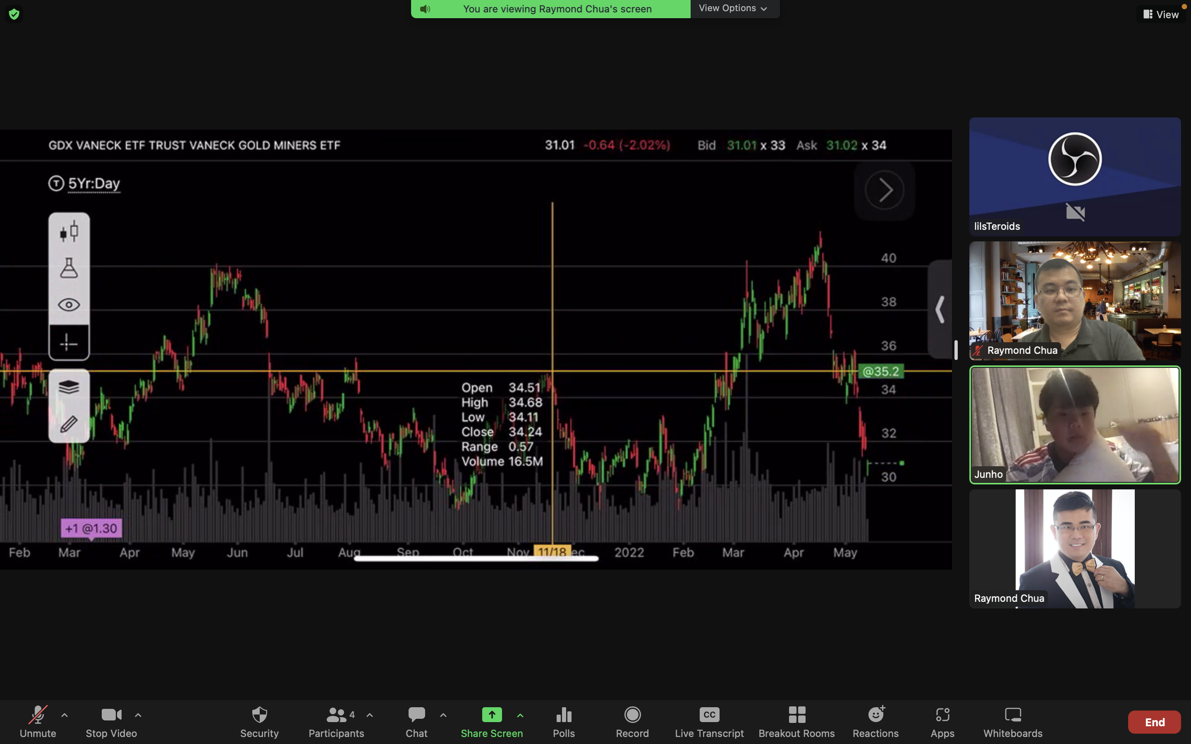This screenshot has width=1191, height=744.
Task: Expand video options arrow beside Stop Video
Action: tap(138, 715)
